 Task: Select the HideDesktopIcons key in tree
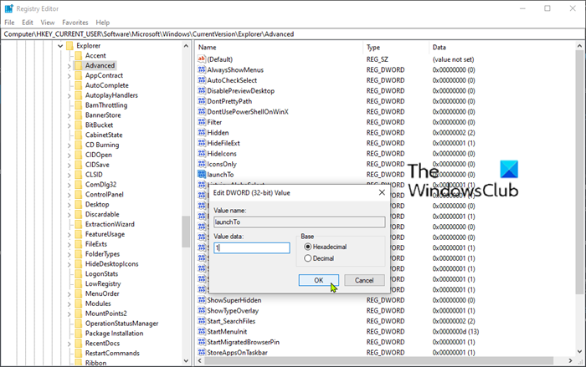pos(111,264)
